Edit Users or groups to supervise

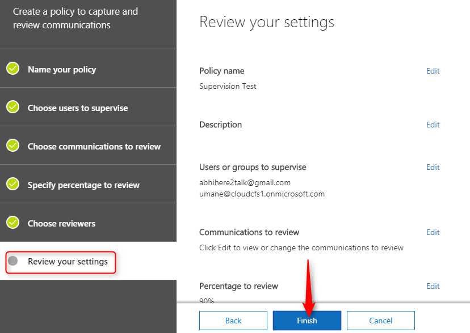(x=433, y=167)
